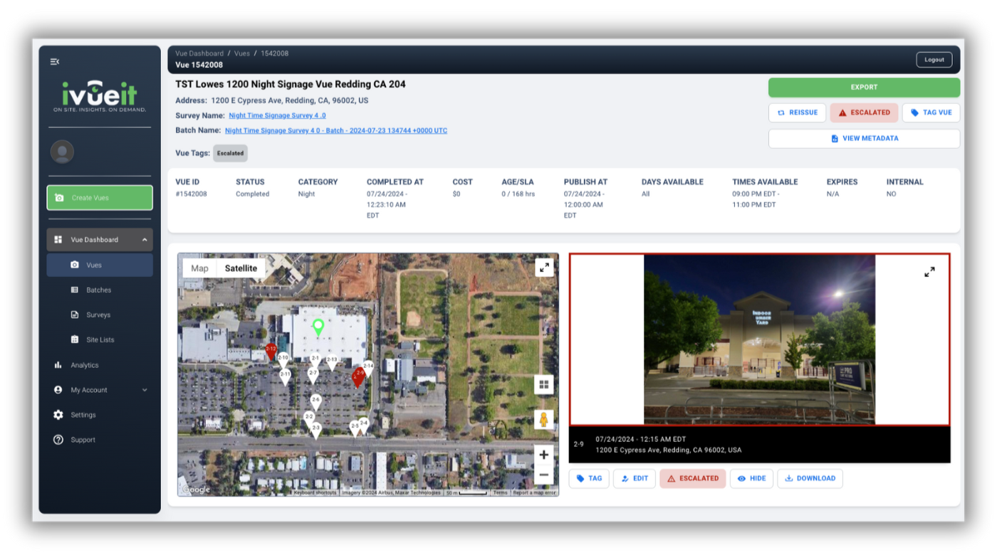Select red map marker 2-12

(x=271, y=351)
